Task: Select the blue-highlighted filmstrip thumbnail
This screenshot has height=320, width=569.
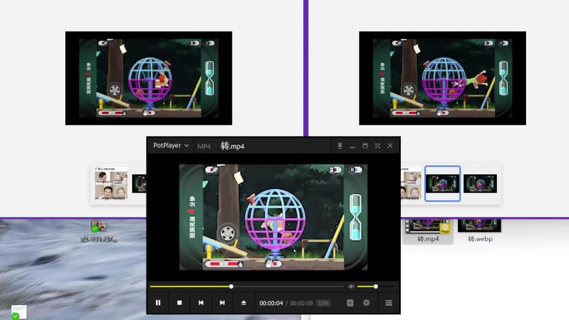Action: pyautogui.click(x=442, y=184)
